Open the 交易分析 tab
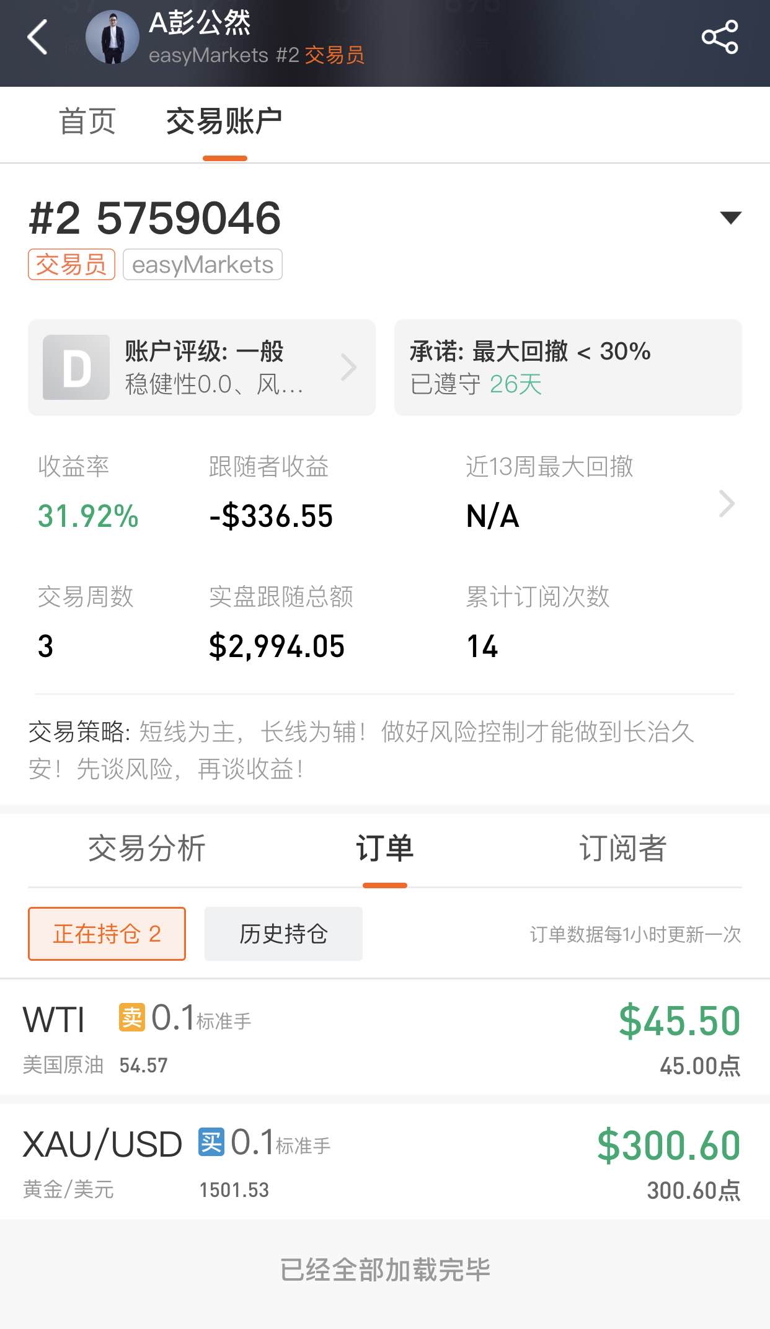This screenshot has height=1329, width=770. pos(147,848)
